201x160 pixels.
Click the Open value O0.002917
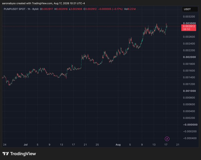click(46, 9)
